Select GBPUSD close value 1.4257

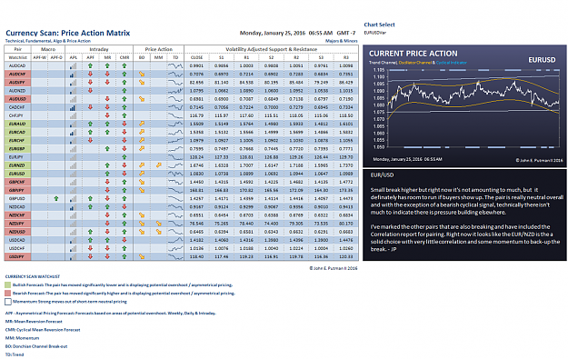point(196,198)
